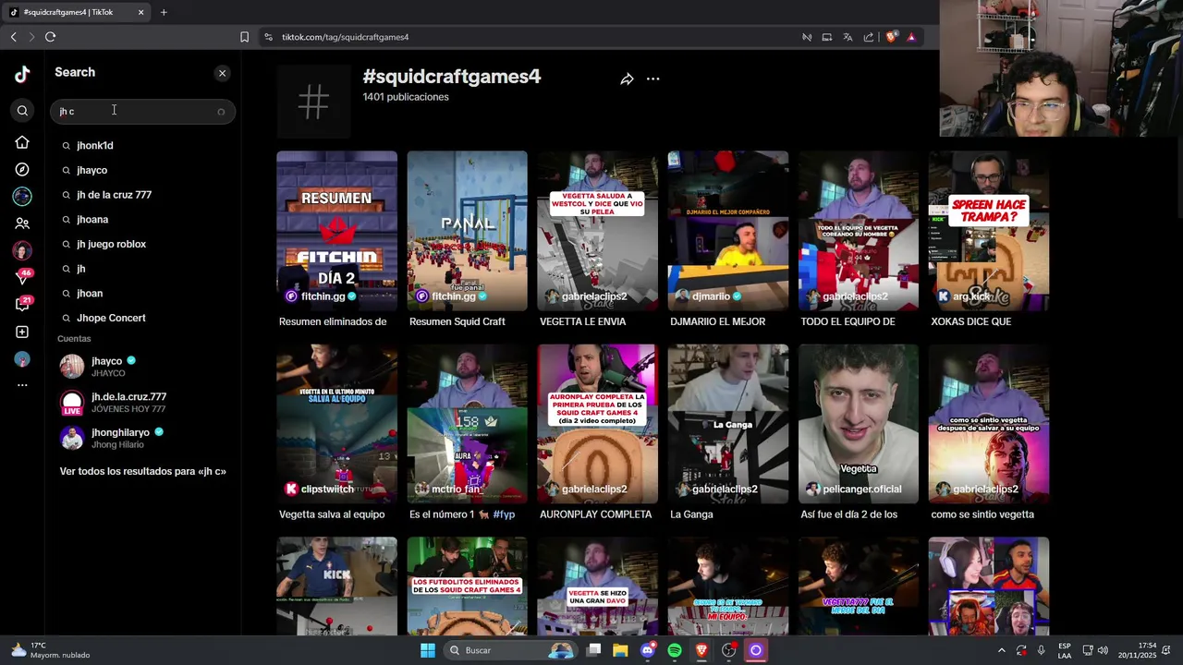The width and height of the screenshot is (1183, 665).
Task: Click 'Ver todos los resultados para «jh c»'
Action: (x=143, y=471)
